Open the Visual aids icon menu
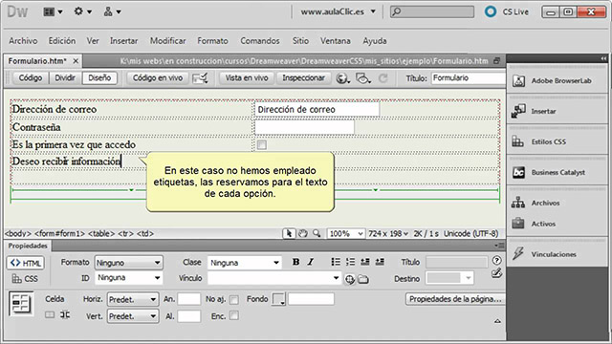Image resolution: width=612 pixels, height=344 pixels. click(x=363, y=78)
